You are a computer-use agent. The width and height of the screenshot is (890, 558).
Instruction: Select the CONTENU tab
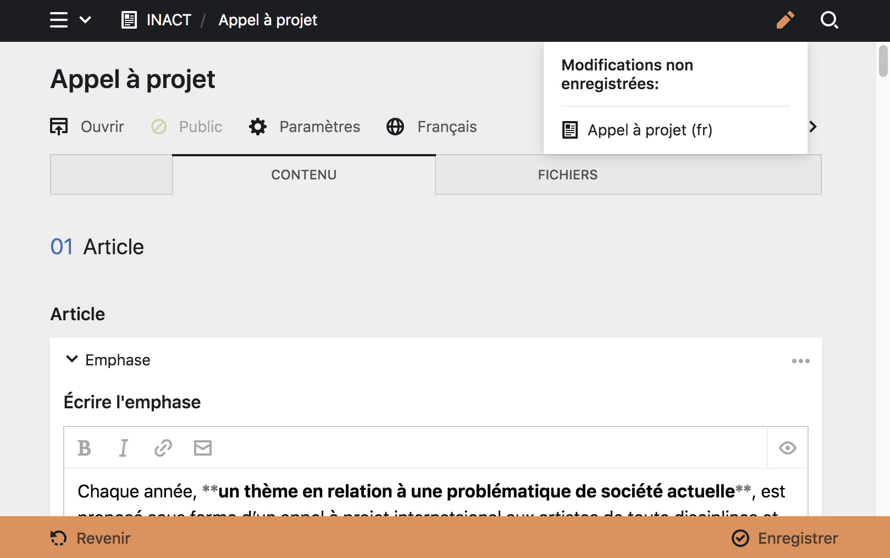coord(303,174)
